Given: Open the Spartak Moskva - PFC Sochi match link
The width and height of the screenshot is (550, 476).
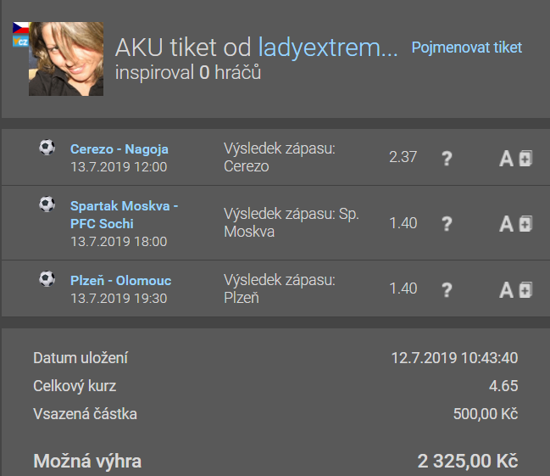Looking at the screenshot, I should pos(125,215).
